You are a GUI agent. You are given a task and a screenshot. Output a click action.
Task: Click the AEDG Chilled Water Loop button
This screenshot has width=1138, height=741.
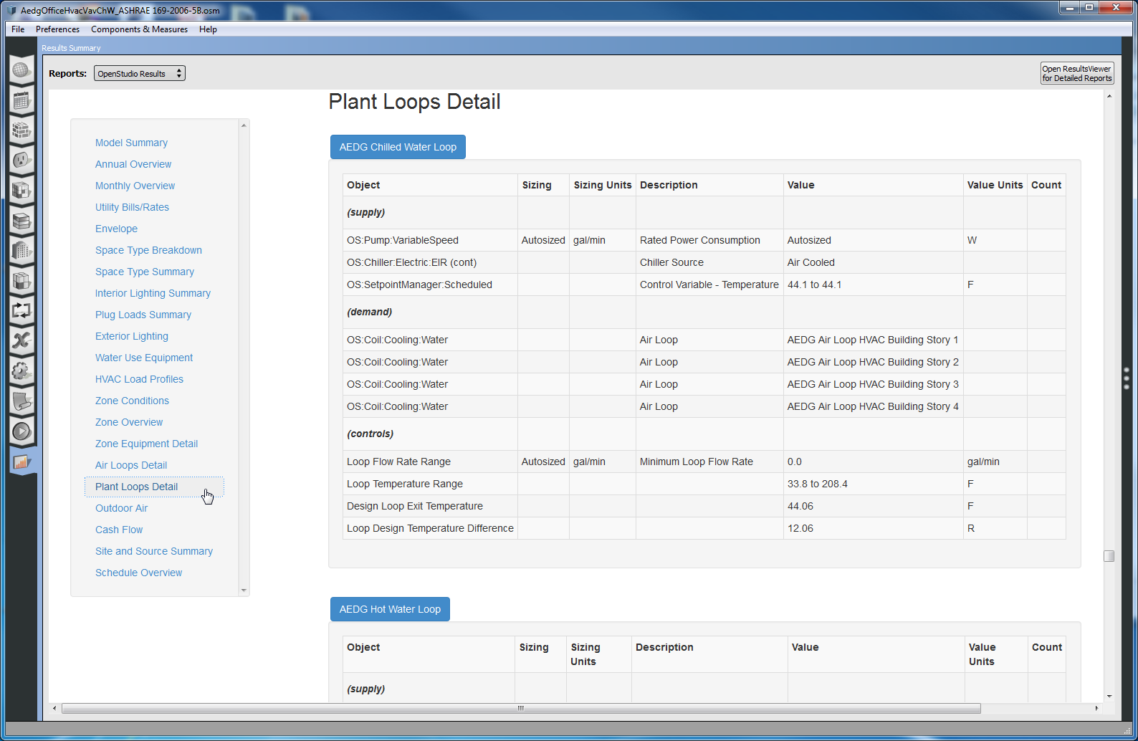coord(398,147)
